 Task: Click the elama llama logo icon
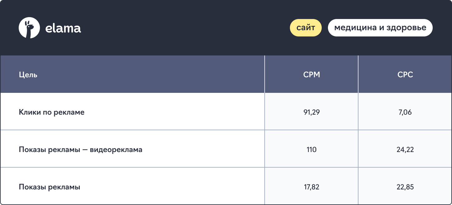point(29,28)
